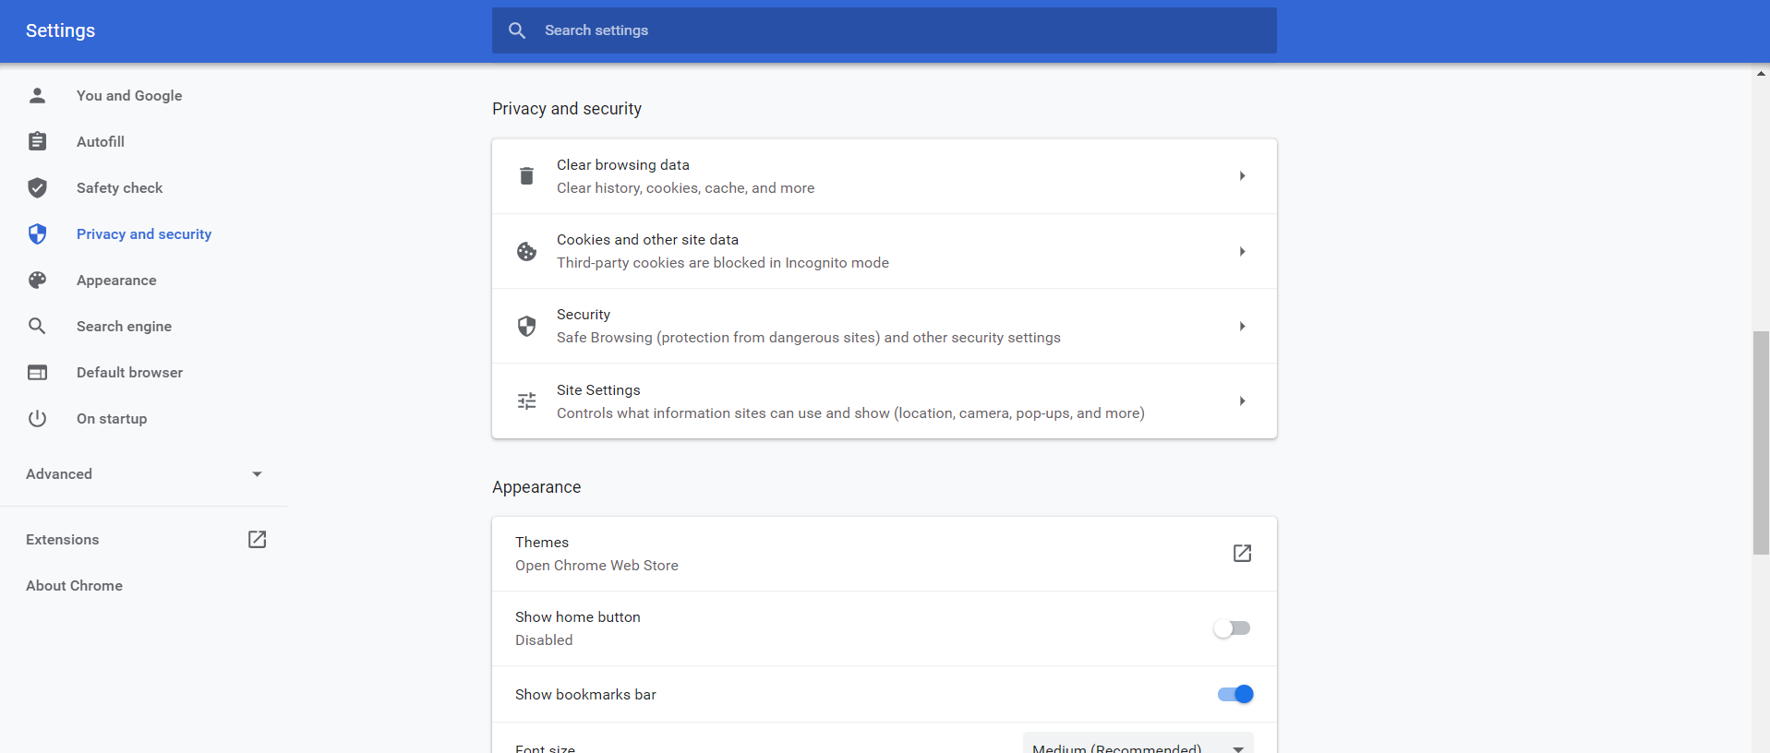The width and height of the screenshot is (1770, 753).
Task: Open the Font size dropdown
Action: coord(1138,746)
